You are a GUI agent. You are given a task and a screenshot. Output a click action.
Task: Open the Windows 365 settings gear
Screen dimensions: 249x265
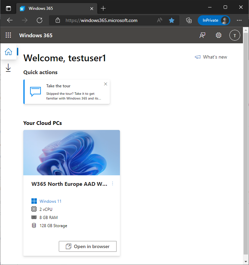(219, 35)
